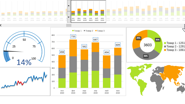
Task: Select the Товар 3 legend entry in bar chart
Action: tap(100, 31)
